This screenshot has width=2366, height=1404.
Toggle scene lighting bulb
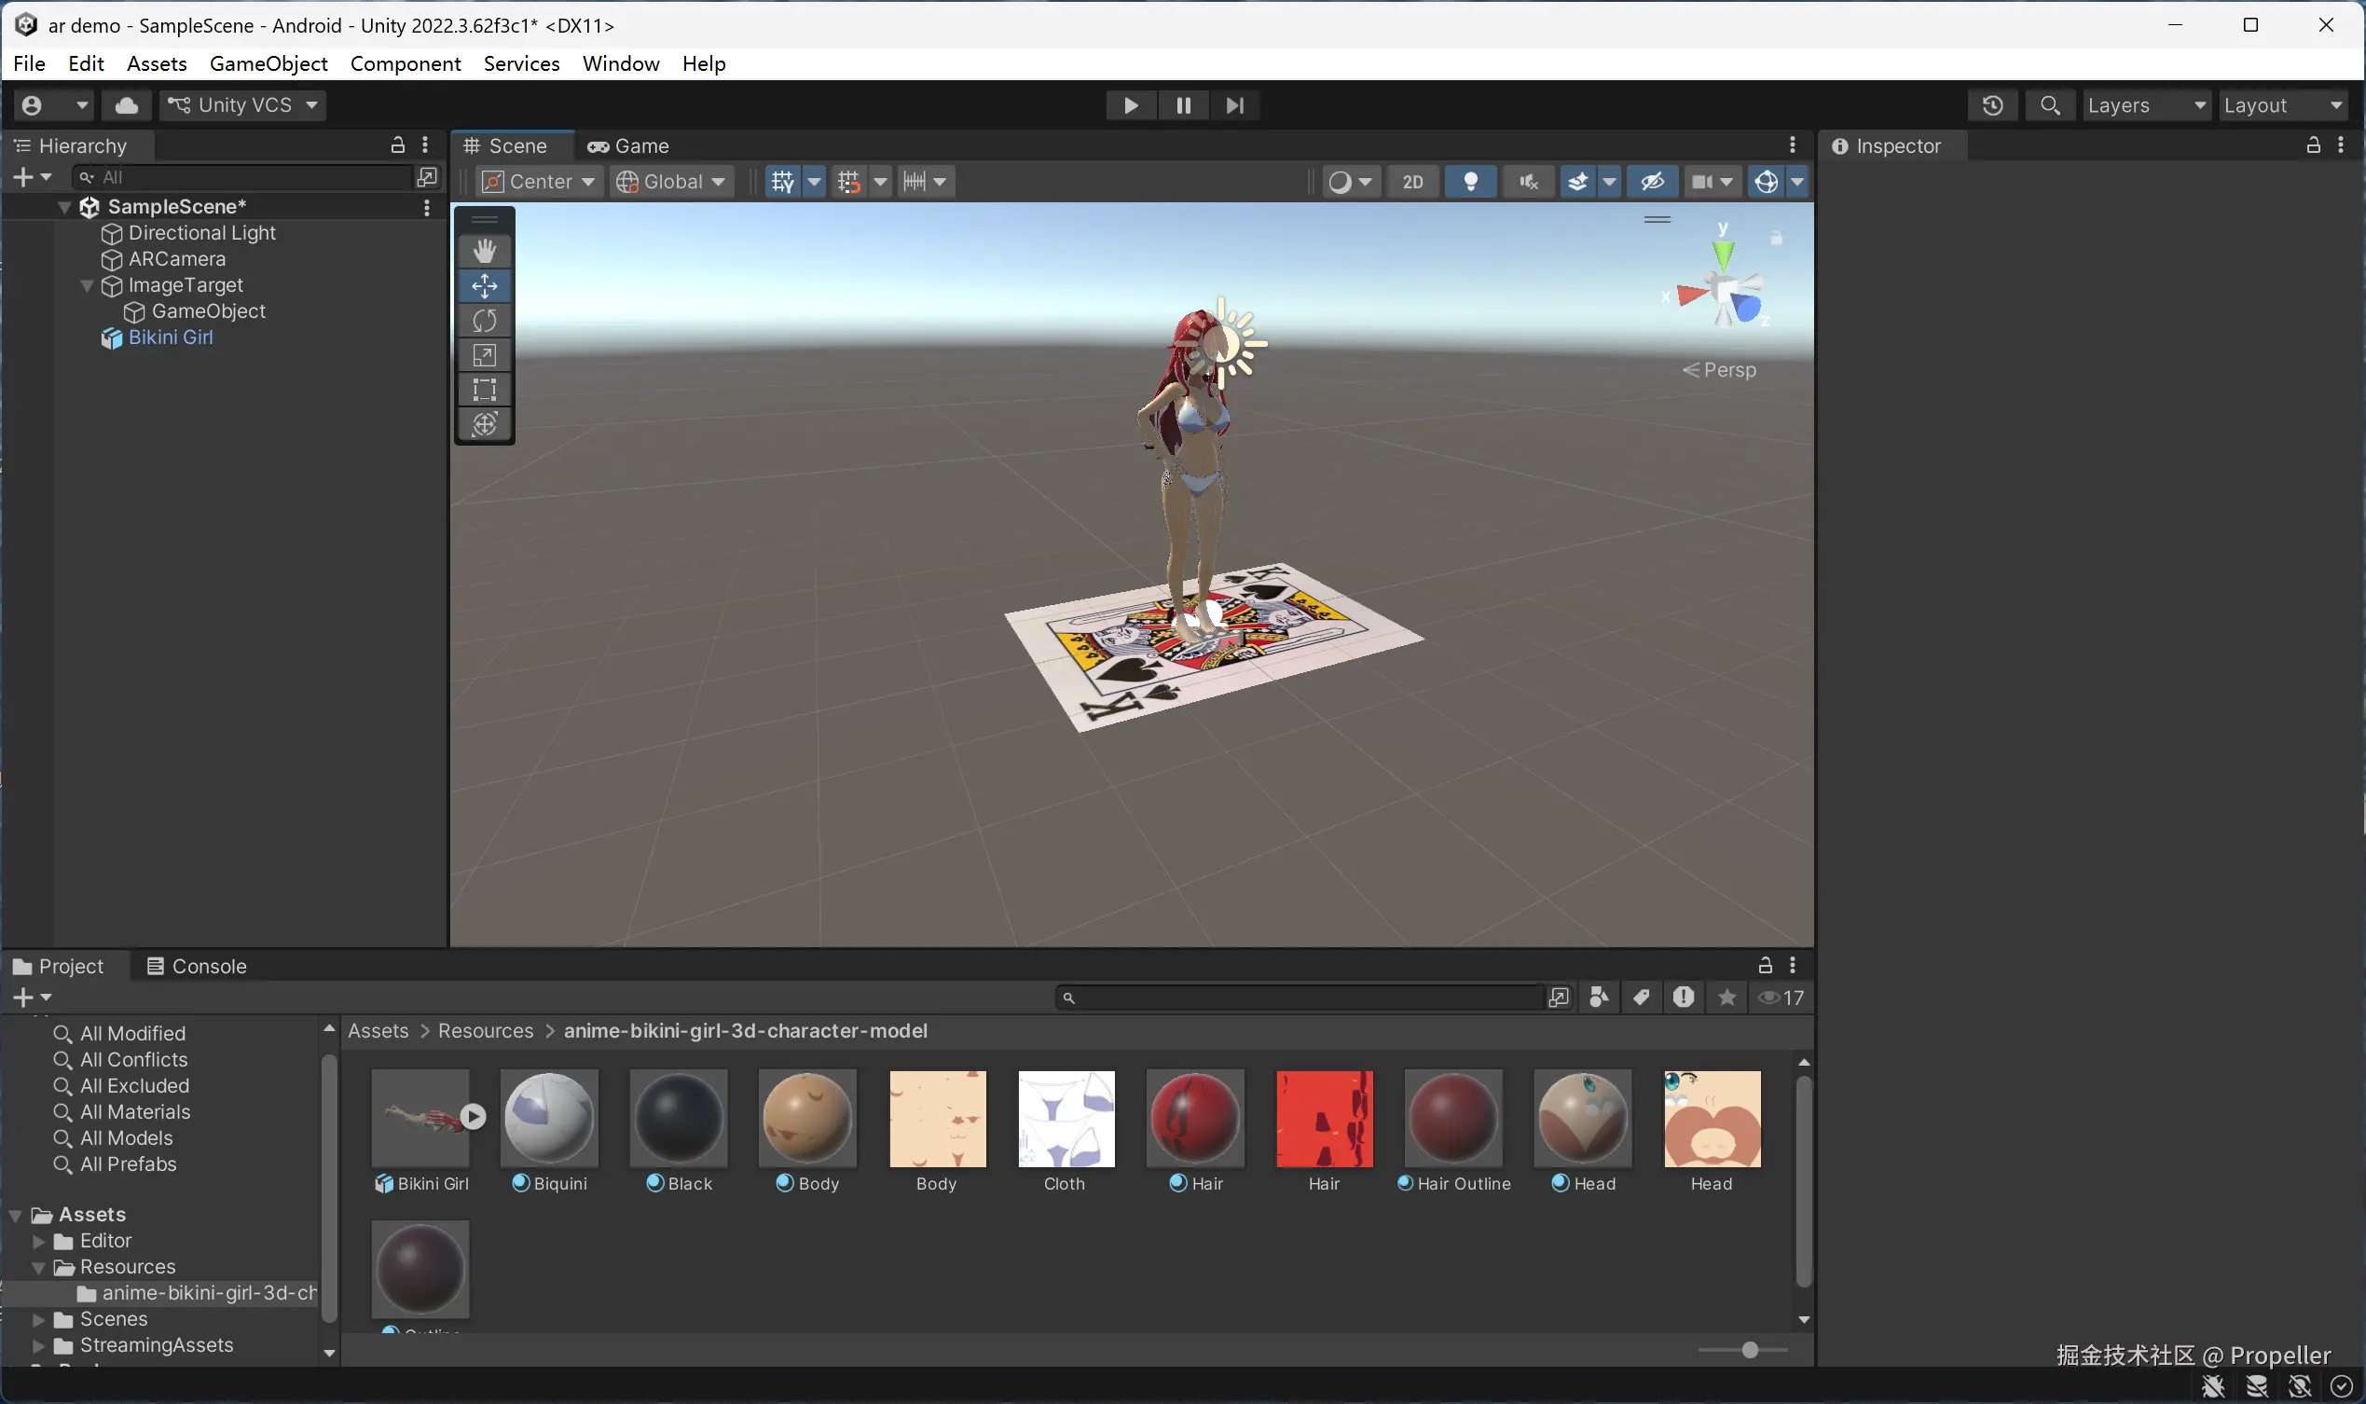coord(1470,182)
